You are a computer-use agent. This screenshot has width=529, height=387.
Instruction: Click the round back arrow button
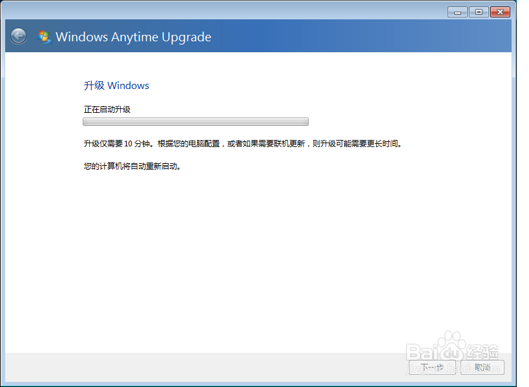click(x=18, y=36)
